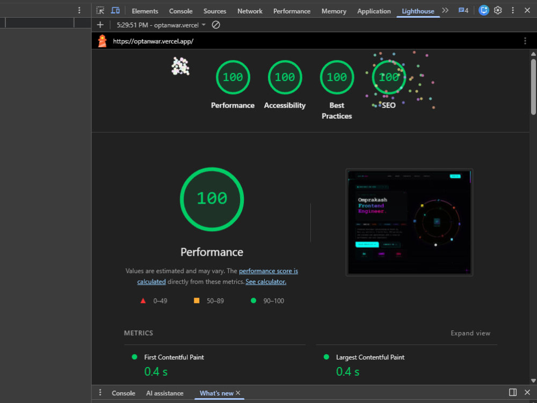This screenshot has height=403, width=537.
Task: Click the https://optanwar.vercel.app/ URL link
Action: [153, 41]
